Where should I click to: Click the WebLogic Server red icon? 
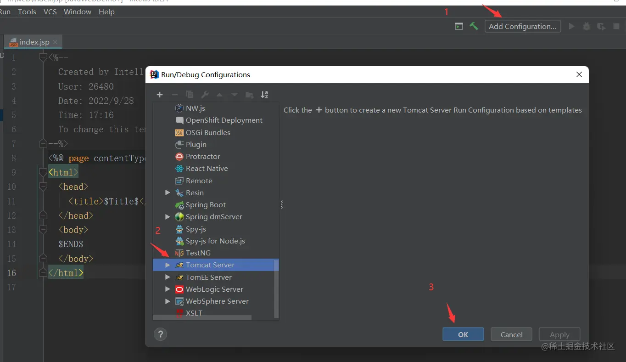(179, 289)
